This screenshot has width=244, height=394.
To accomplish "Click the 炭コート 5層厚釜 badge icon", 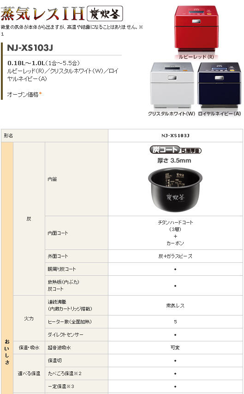I will point(175,150).
